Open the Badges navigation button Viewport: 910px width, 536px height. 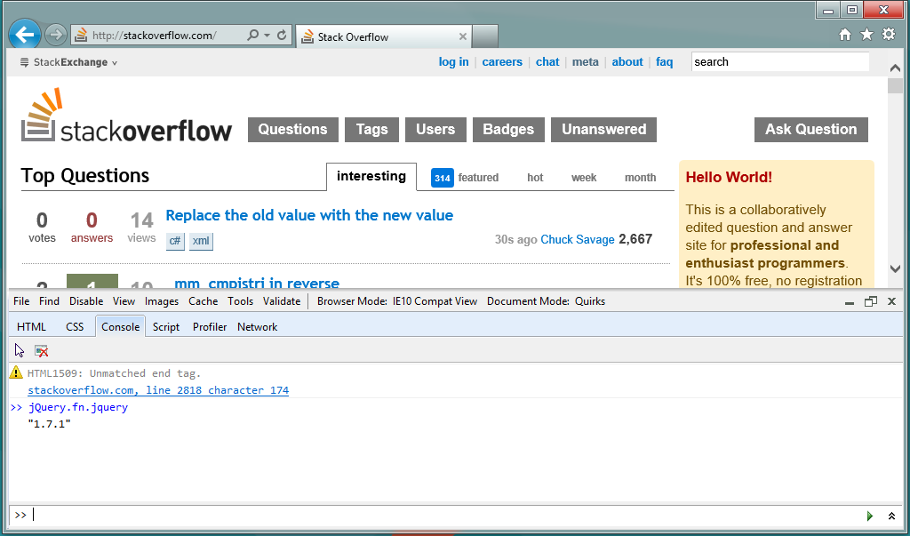point(508,130)
